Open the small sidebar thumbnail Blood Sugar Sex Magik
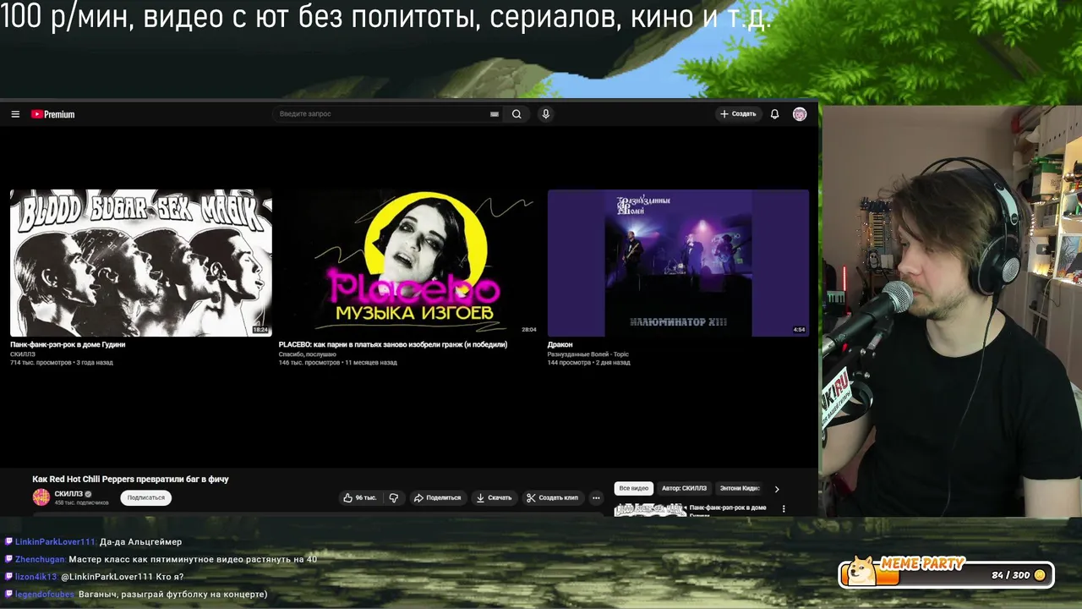The image size is (1082, 609). tap(650, 509)
